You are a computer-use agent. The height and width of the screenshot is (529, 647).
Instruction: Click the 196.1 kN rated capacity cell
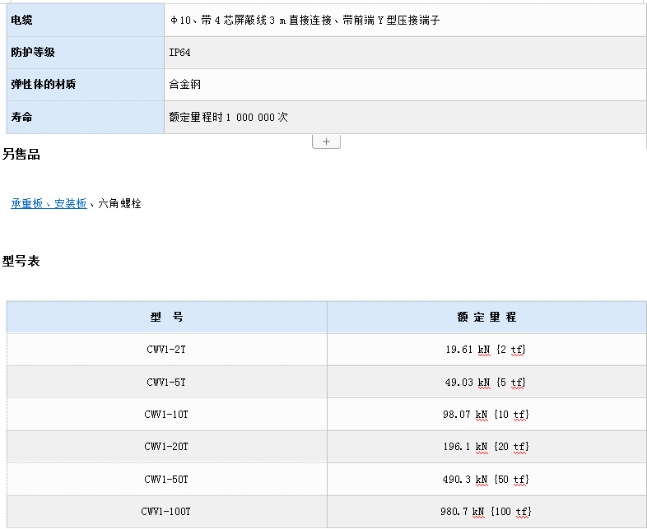[487, 447]
